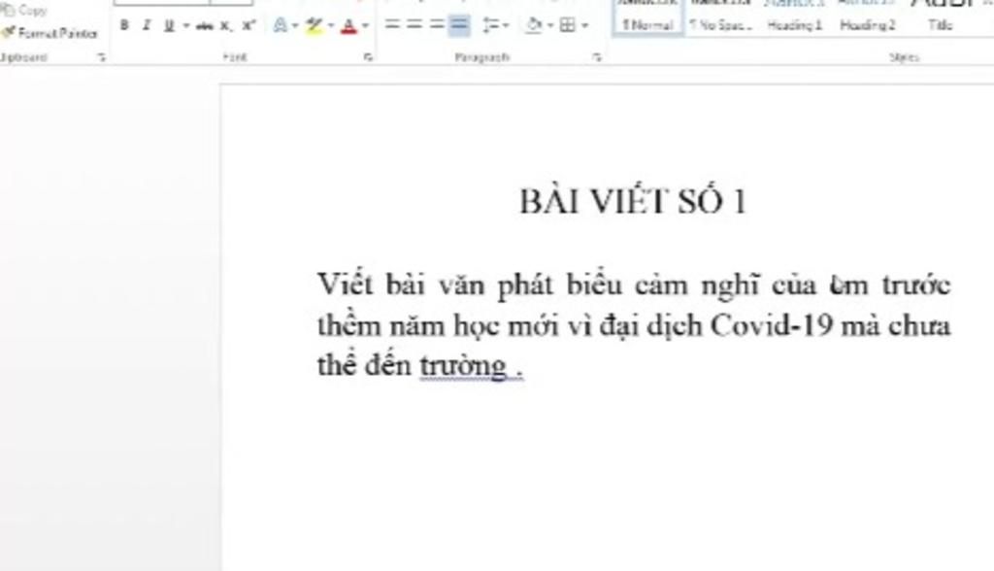Toggle Justify alignment
Screen dimensions: 994x571
coord(459,24)
